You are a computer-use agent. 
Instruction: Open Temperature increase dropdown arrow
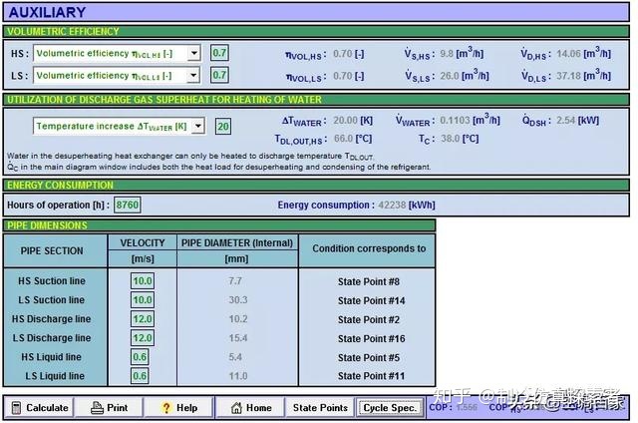point(197,126)
